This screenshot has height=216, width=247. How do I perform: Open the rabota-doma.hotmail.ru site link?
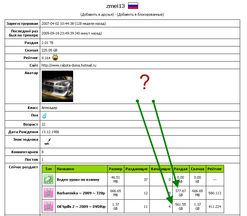coord(69,65)
